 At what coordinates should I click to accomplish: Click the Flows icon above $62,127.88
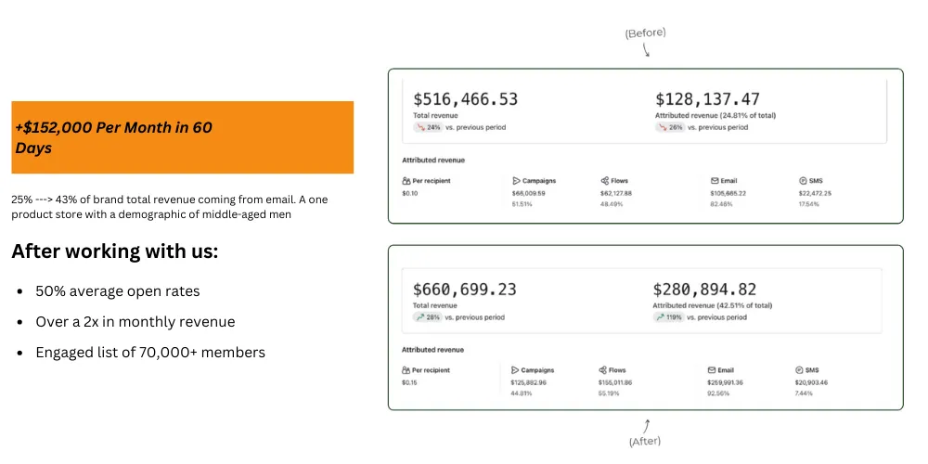605,181
